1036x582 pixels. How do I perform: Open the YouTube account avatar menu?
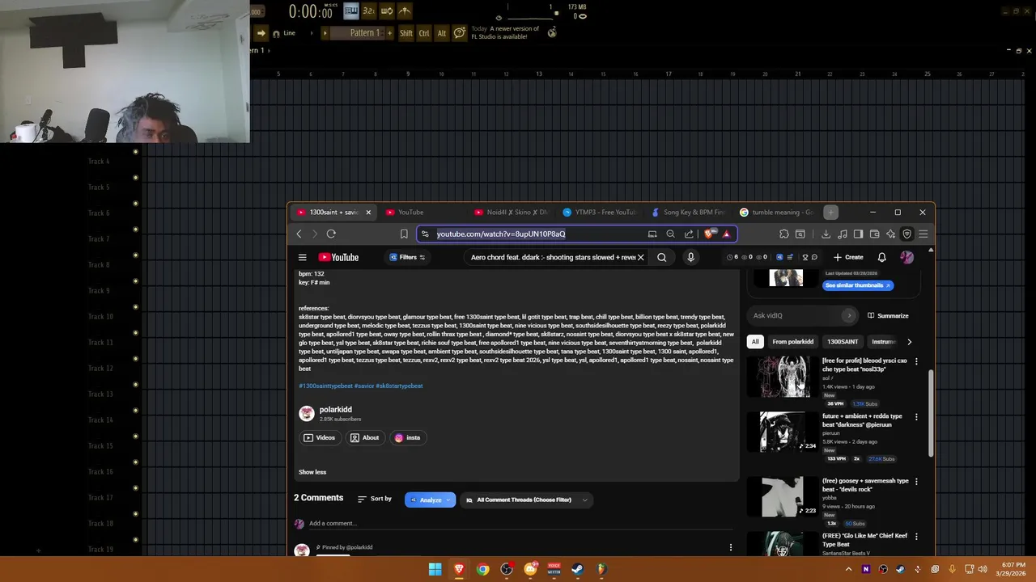[906, 257]
